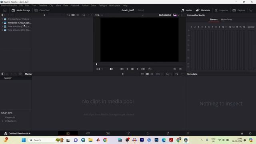The image size is (256, 144).
Task: Toggle media pool bin list sidebar icon
Action: [x=3, y=74]
